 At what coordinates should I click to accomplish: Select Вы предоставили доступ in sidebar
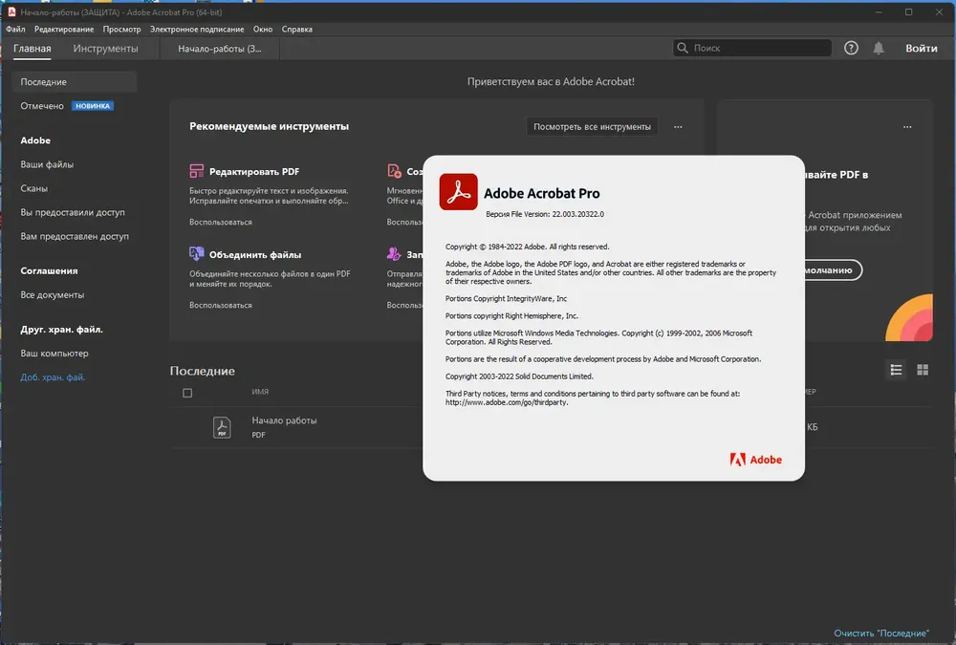coord(73,212)
